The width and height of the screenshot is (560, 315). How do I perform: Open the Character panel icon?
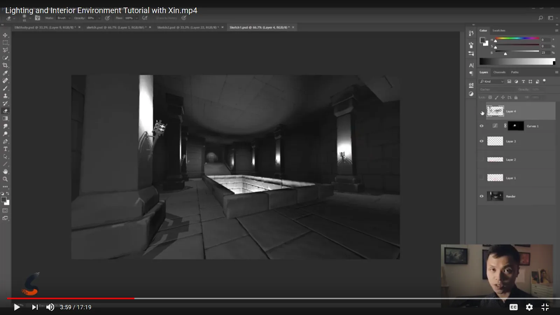pyautogui.click(x=471, y=65)
